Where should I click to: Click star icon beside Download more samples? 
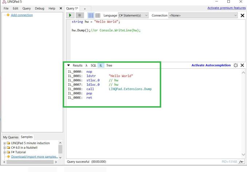[8, 157]
